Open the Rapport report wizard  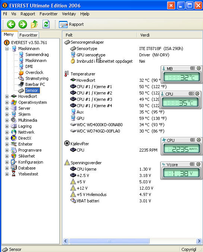pos(71,24)
